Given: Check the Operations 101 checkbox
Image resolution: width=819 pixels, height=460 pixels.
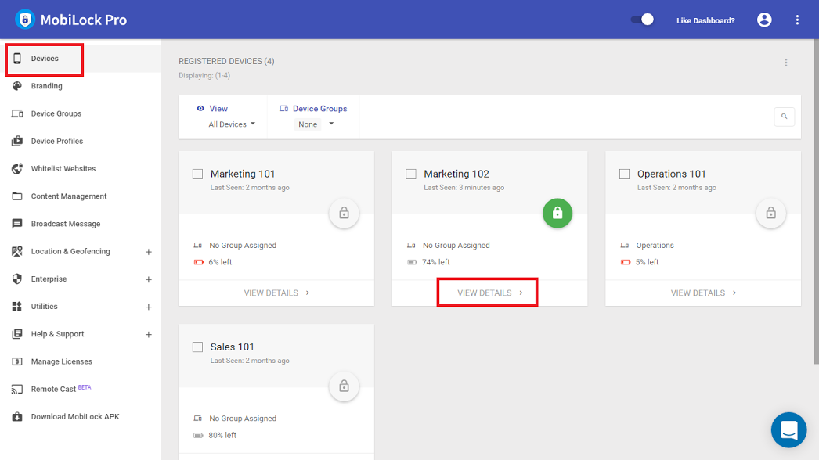Looking at the screenshot, I should (x=624, y=174).
